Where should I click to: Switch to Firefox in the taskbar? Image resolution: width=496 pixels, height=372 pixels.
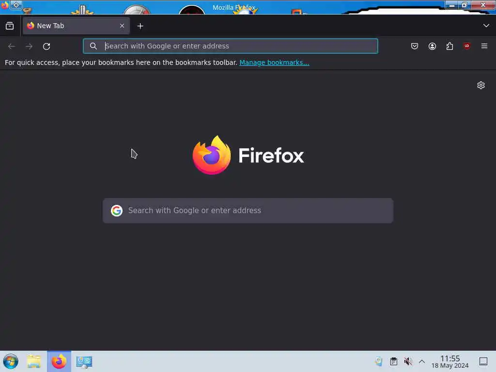pyautogui.click(x=59, y=361)
